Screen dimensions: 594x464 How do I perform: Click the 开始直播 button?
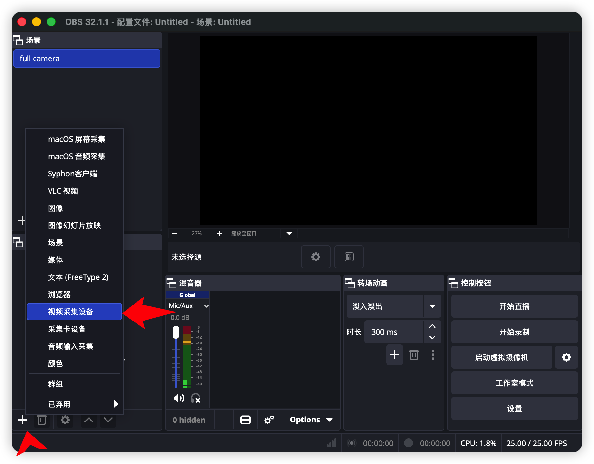(x=514, y=306)
